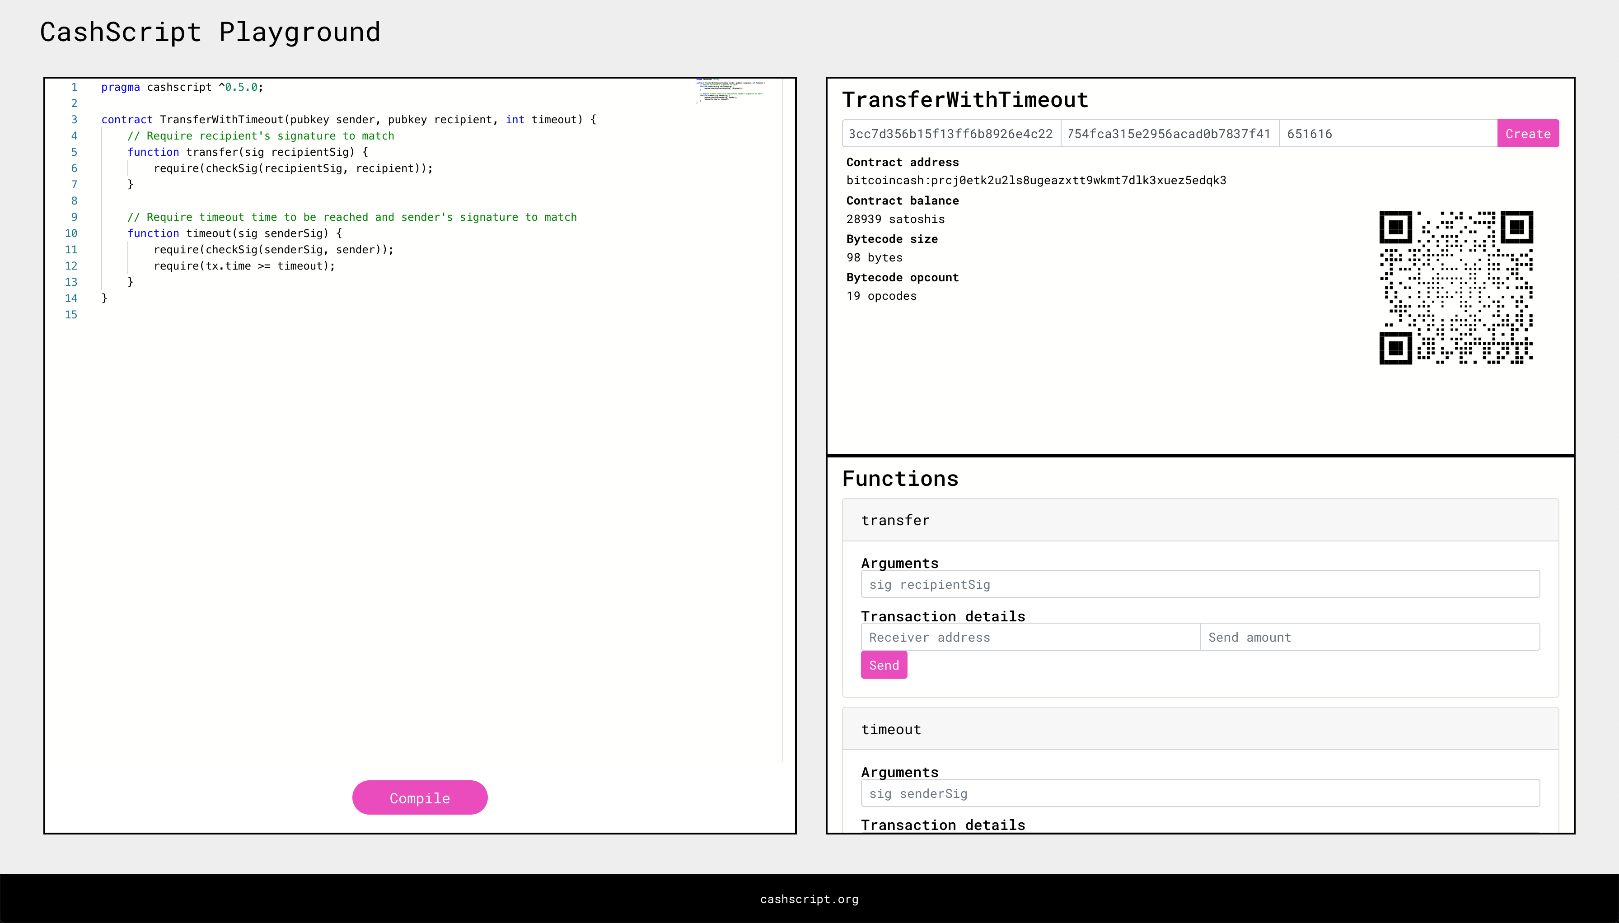1619x923 pixels.
Task: Click line number 8 in the gutter
Action: click(x=74, y=201)
